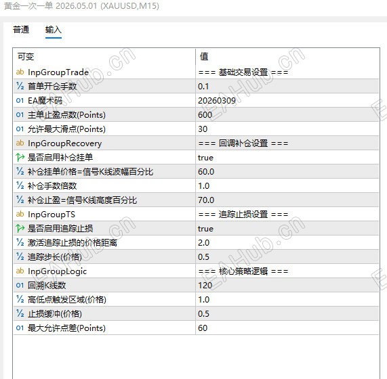Image resolution: width=387 pixels, height=379 pixels.
Task: Click the 01 icon beside 最大允许点差(Points)
Action: [x=20, y=328]
